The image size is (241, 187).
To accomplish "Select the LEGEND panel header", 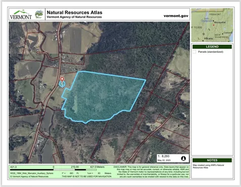I will pyautogui.click(x=212, y=47).
